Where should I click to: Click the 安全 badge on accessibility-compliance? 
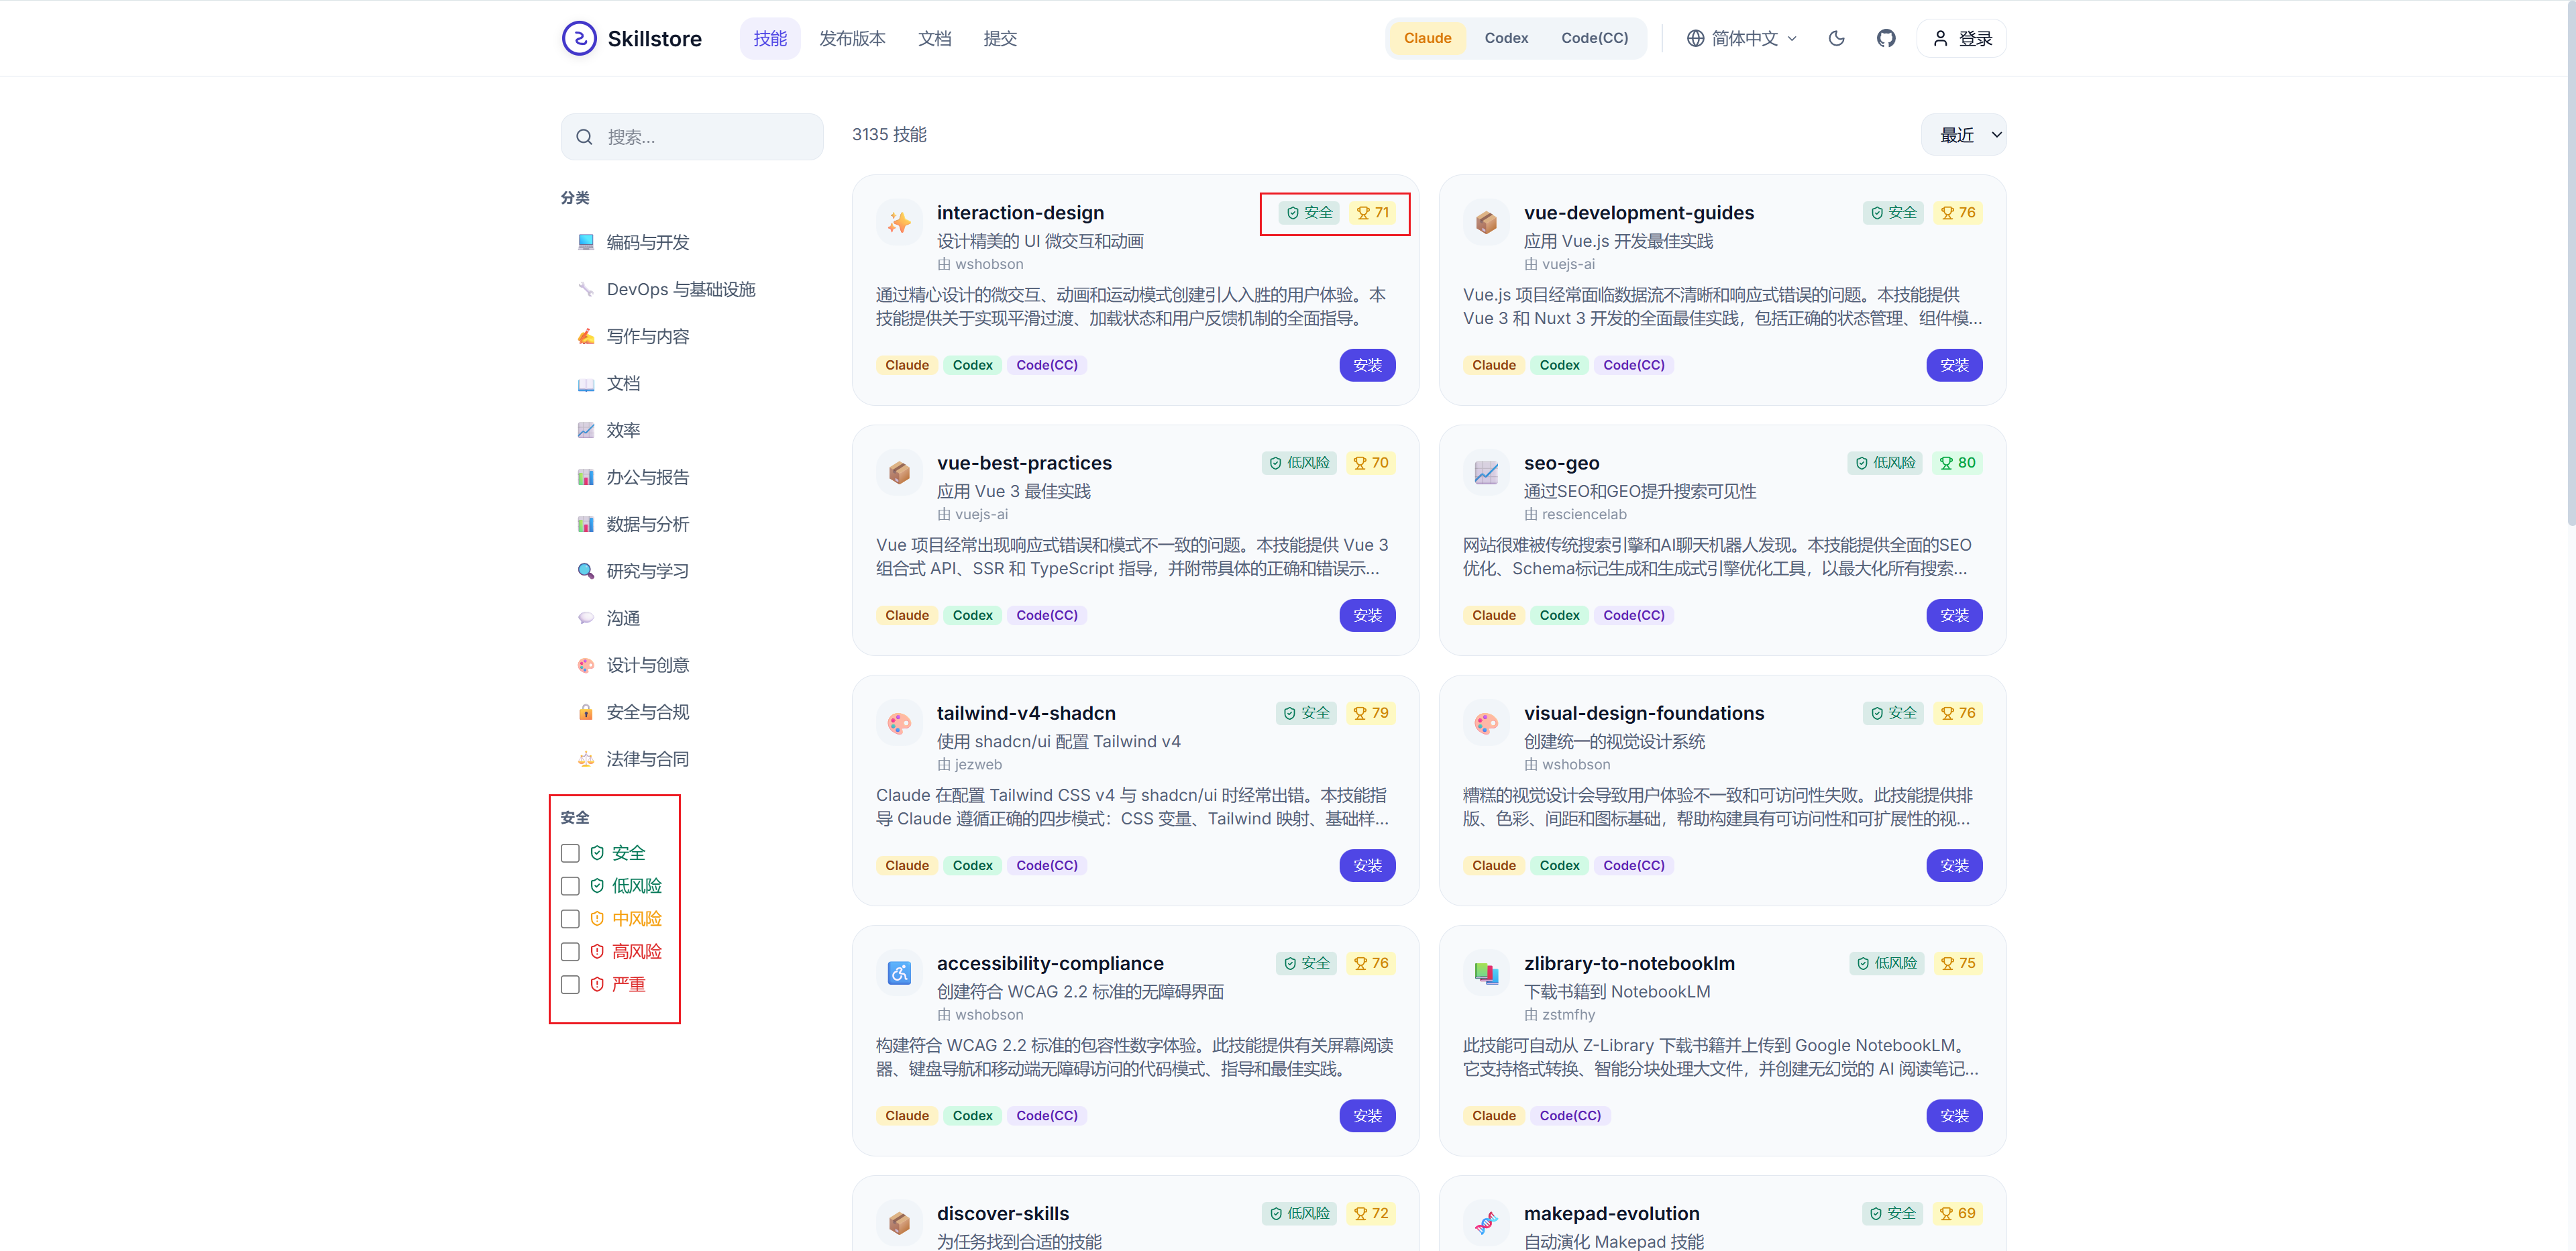point(1306,963)
